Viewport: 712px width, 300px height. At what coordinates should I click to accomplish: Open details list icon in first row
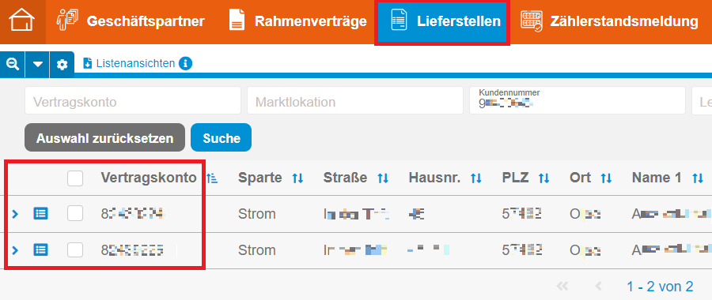click(41, 213)
